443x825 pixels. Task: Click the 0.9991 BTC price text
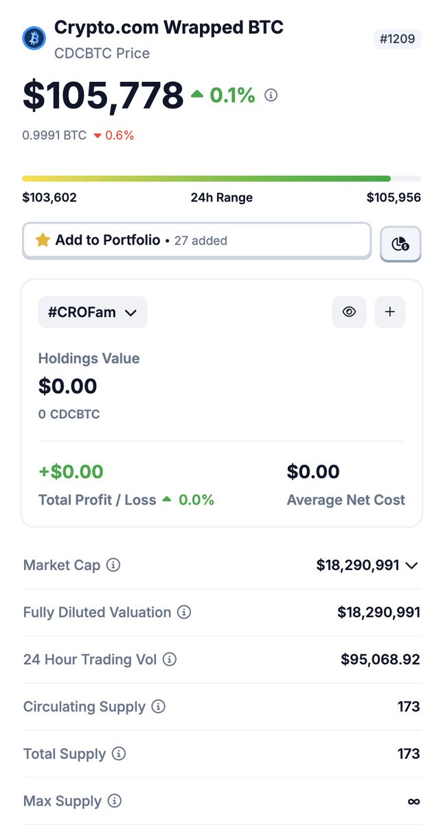[54, 135]
